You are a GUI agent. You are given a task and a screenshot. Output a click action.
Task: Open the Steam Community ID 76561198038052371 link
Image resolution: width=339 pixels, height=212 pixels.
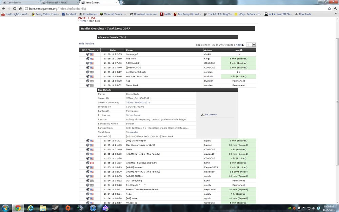pos(138,102)
